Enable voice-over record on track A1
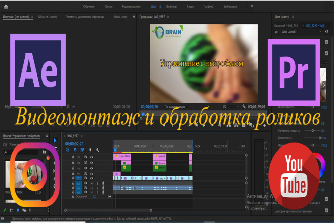This screenshot has width=334, height=223. pos(103,183)
